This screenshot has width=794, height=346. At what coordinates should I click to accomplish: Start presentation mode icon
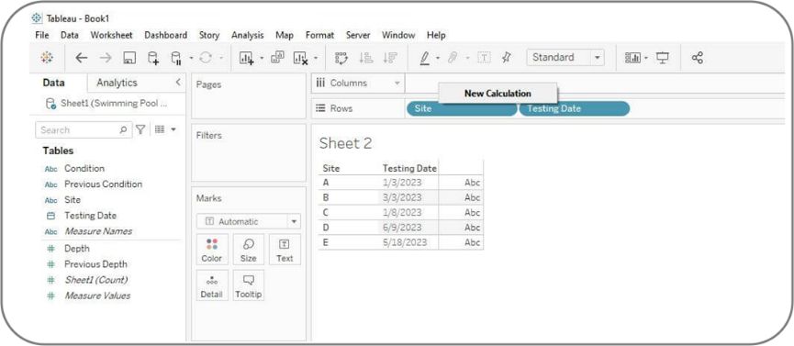click(x=663, y=58)
